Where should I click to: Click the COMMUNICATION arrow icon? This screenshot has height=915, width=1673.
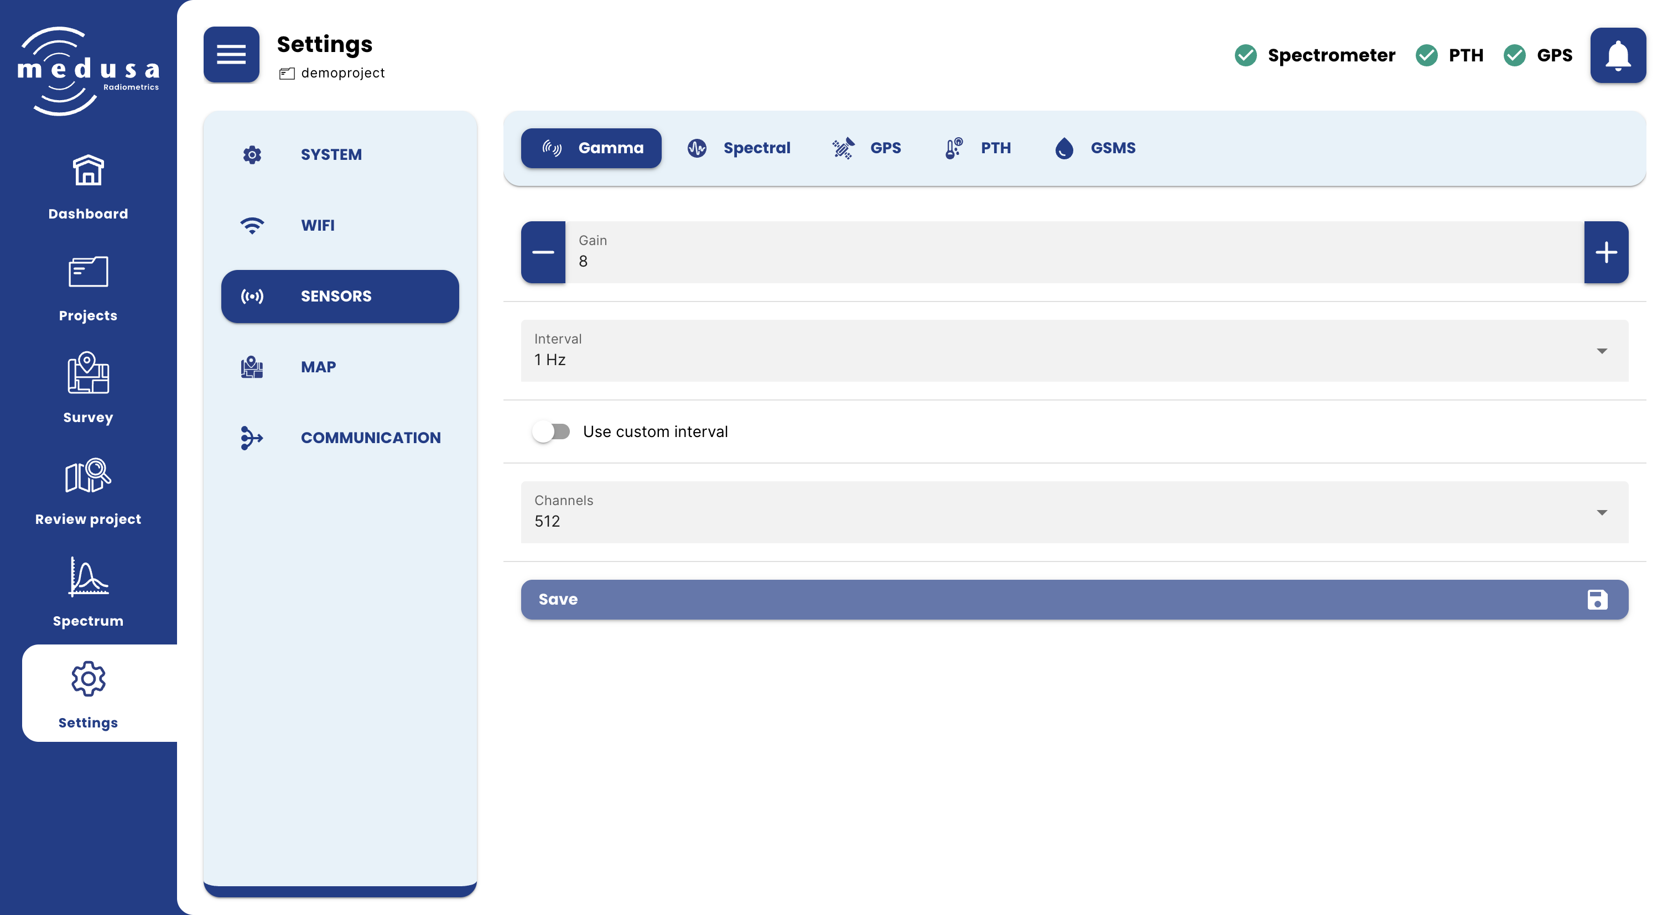[x=252, y=438]
